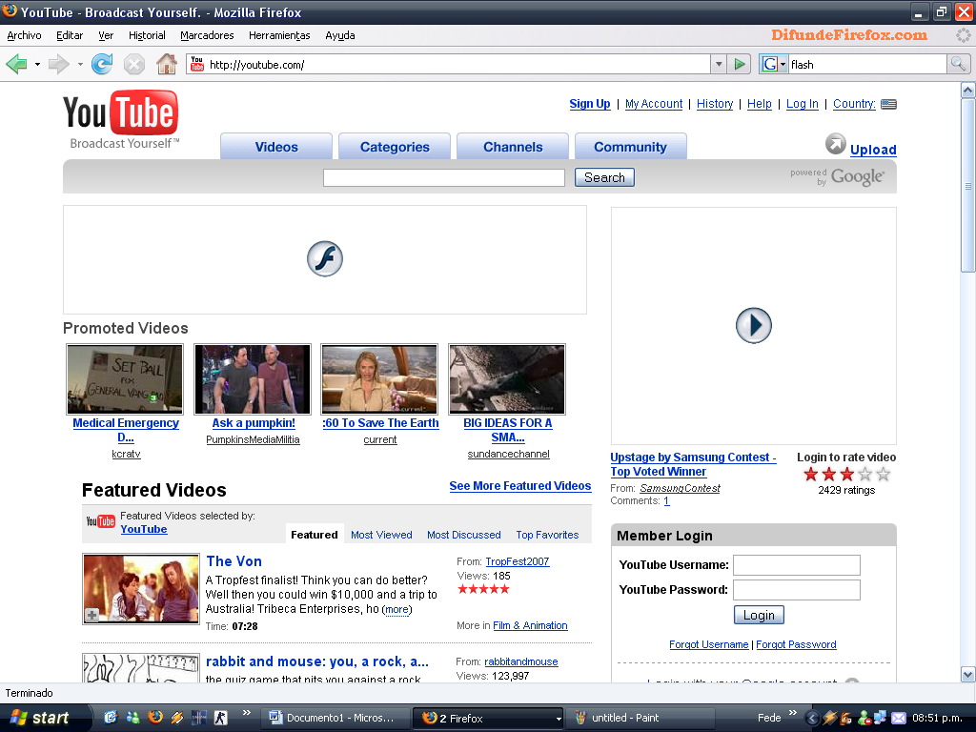Open See More Featured Videos link

tap(520, 486)
